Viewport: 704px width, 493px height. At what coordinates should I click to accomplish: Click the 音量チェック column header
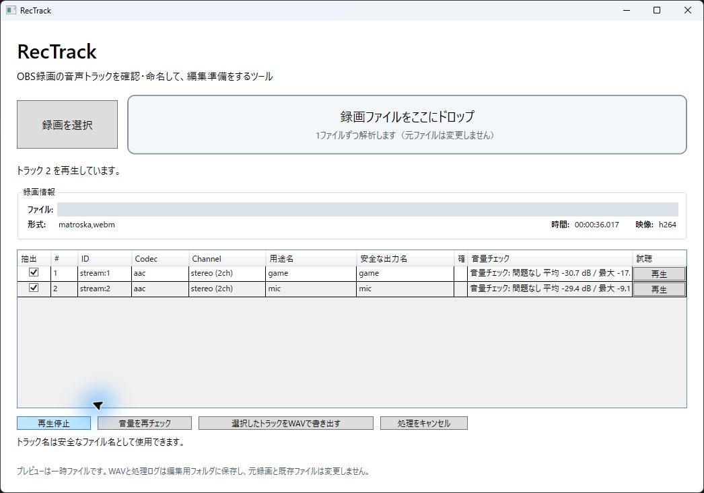pos(550,258)
